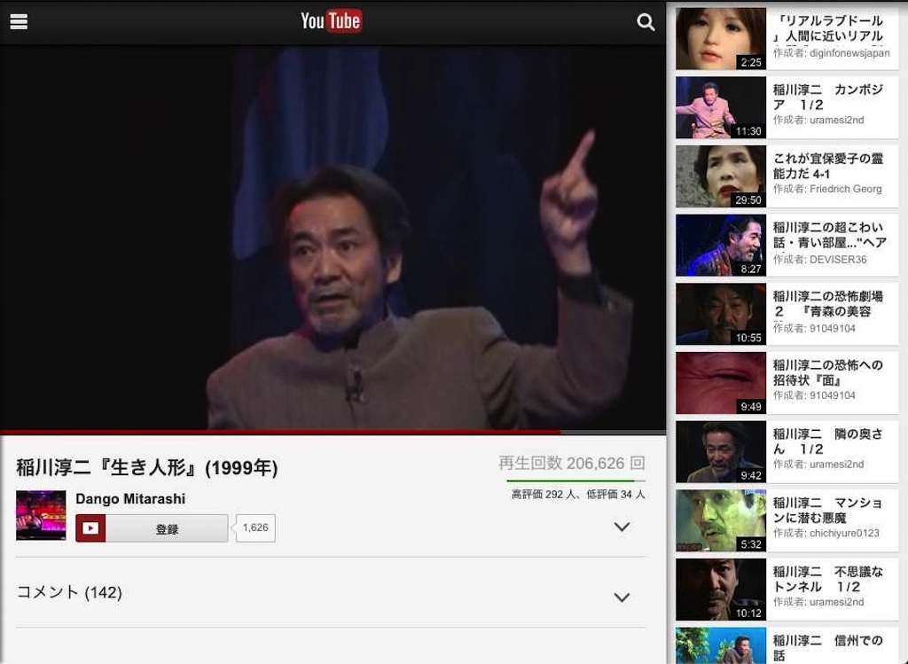Click the green like ratio bar
The width and height of the screenshot is (908, 664).
point(576,480)
